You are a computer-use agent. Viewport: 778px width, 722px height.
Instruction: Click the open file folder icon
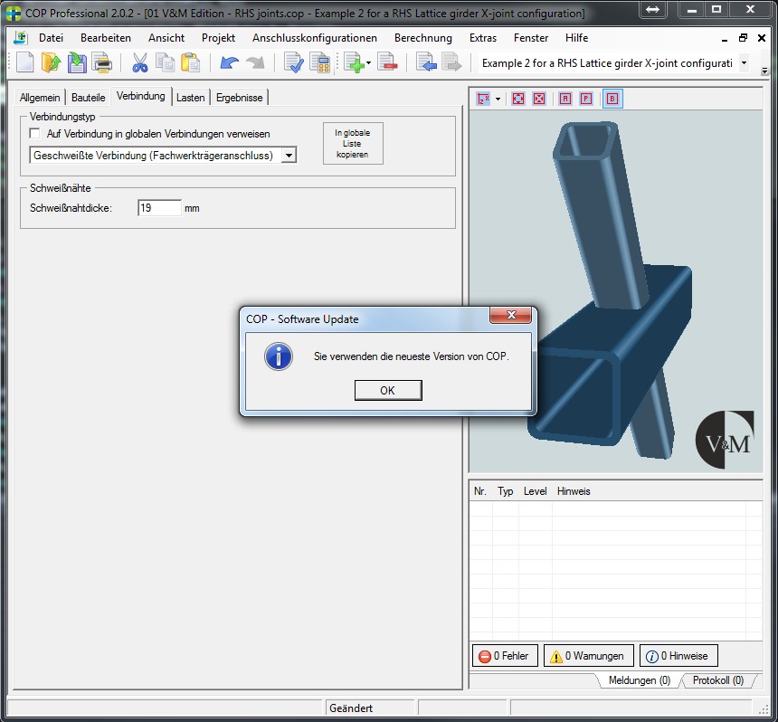coord(52,62)
